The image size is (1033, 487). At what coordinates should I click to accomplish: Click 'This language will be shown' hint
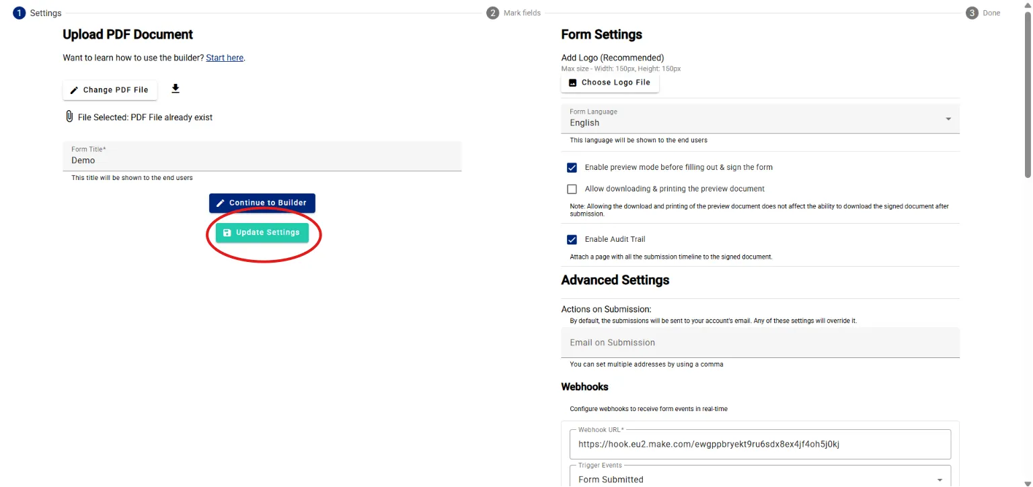[639, 140]
